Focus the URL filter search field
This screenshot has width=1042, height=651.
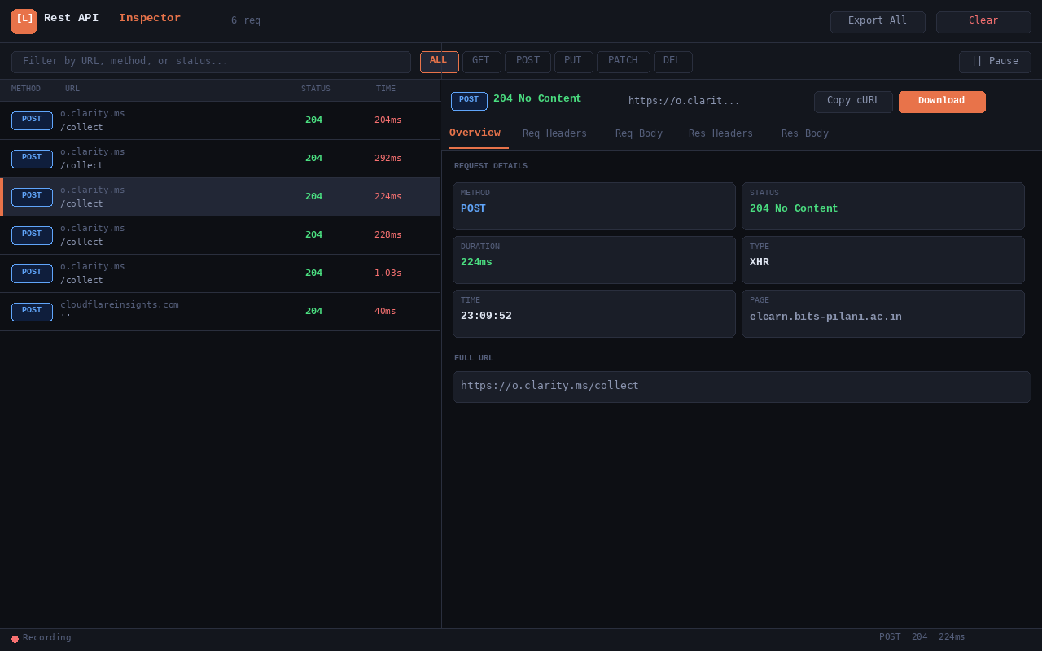pos(211,62)
